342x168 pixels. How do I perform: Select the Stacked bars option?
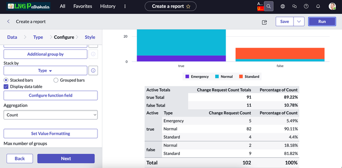(6, 80)
